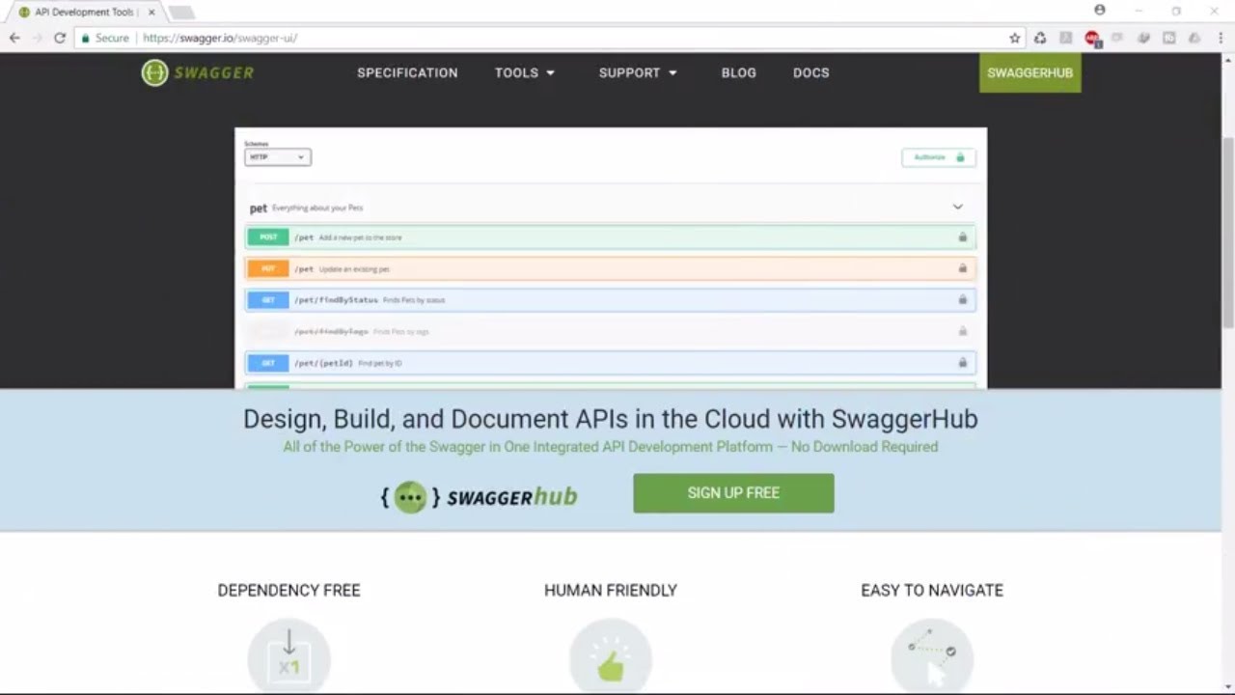Click the orange PUT method badge

click(268, 268)
